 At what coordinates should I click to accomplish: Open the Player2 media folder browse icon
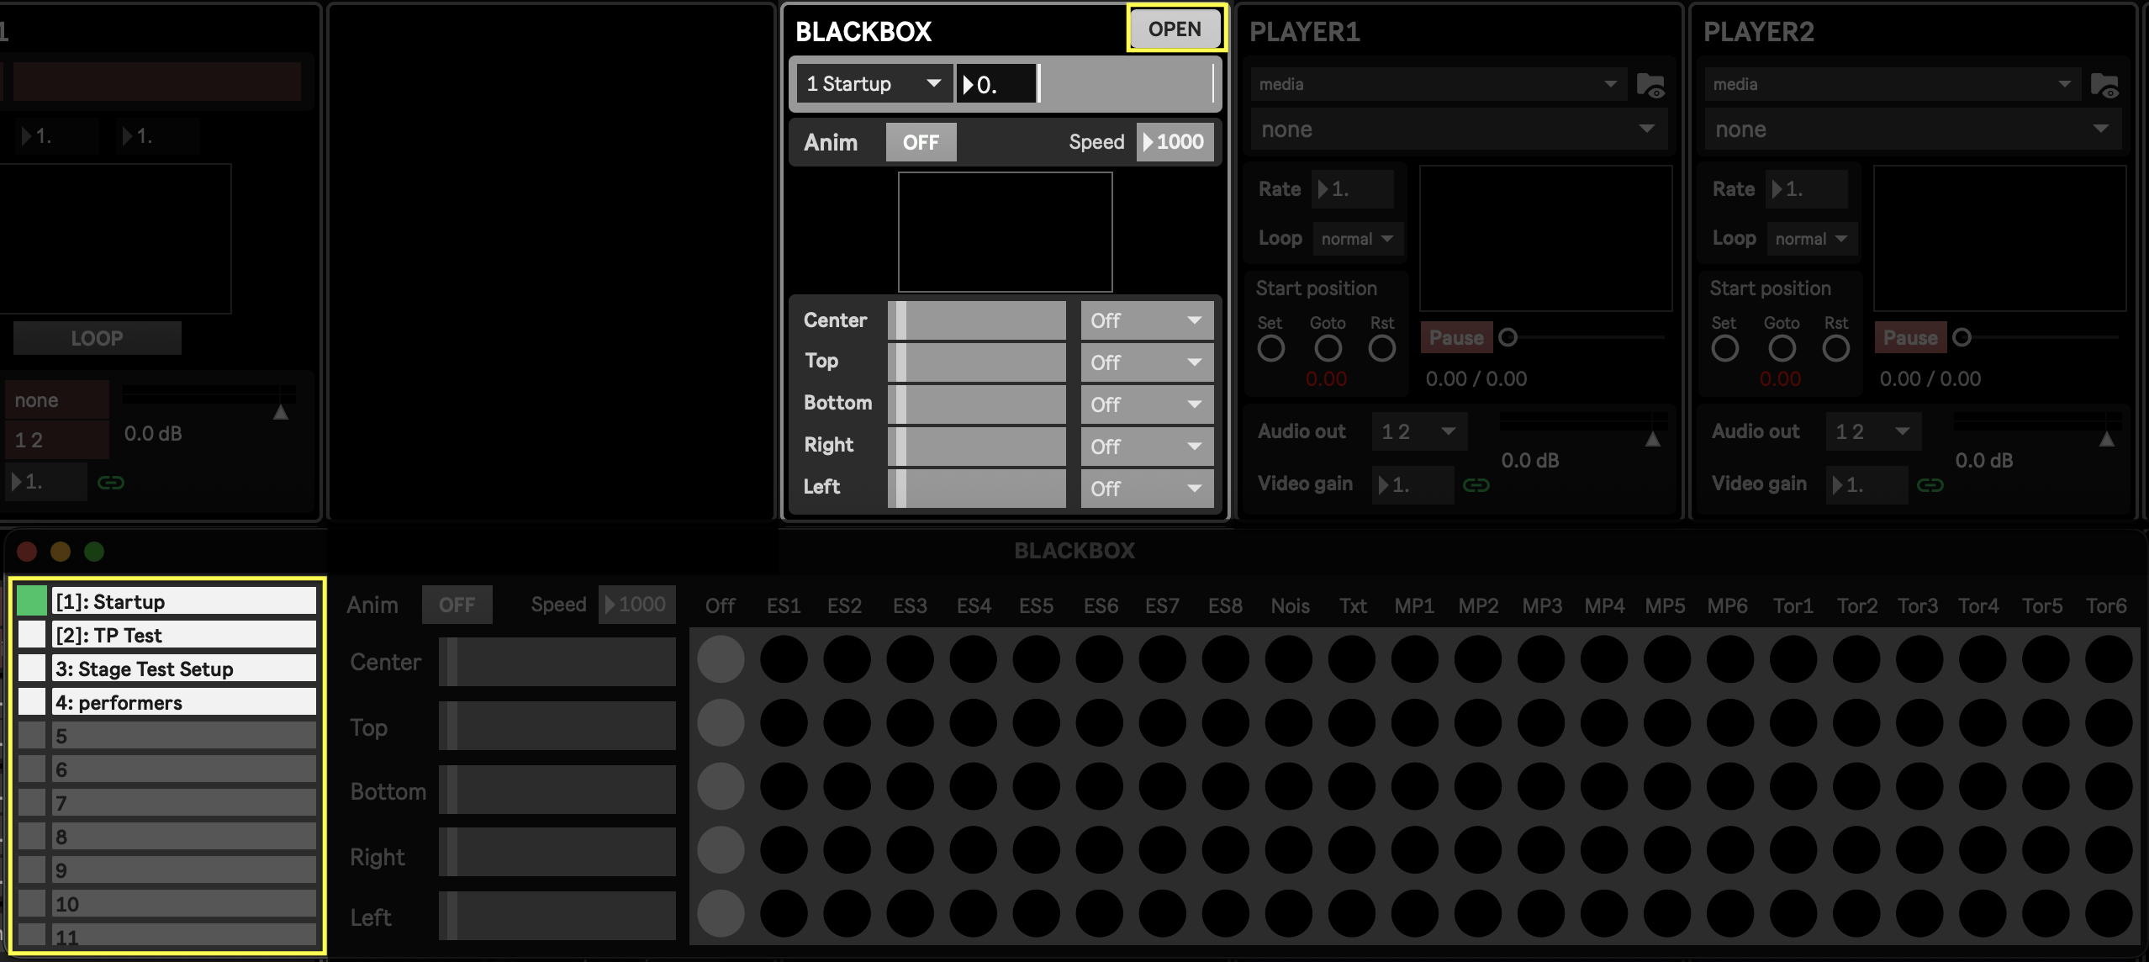click(2104, 85)
